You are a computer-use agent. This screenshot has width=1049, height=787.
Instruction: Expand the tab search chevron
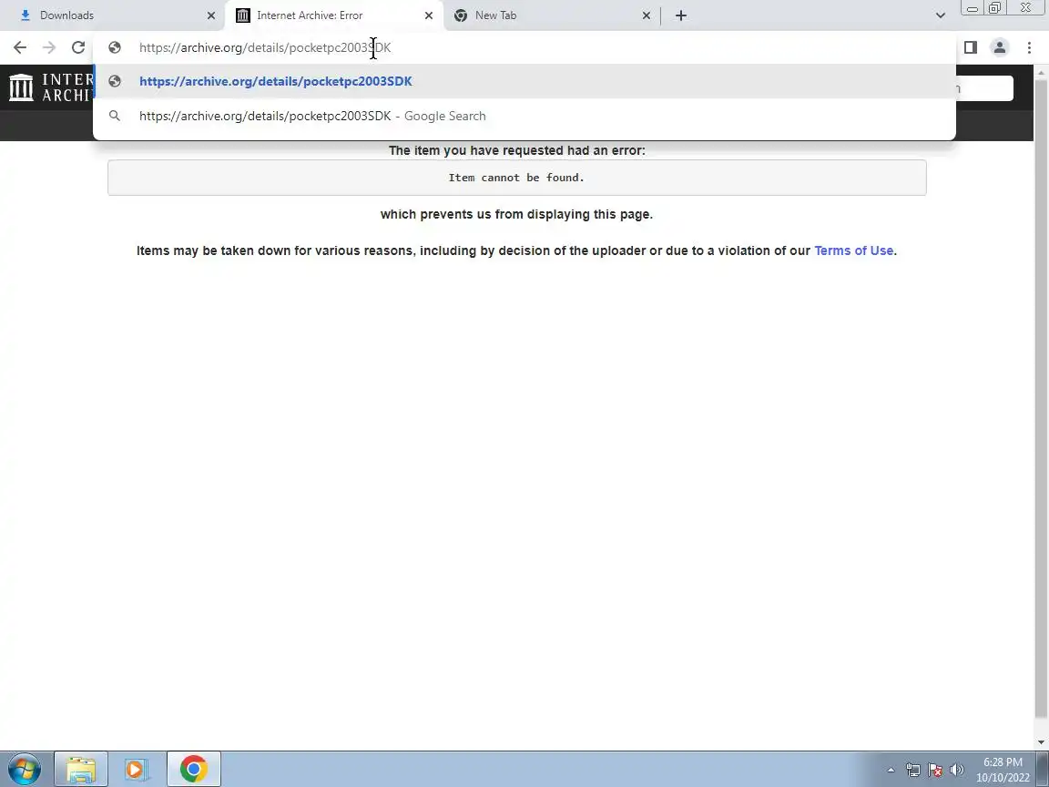940,15
